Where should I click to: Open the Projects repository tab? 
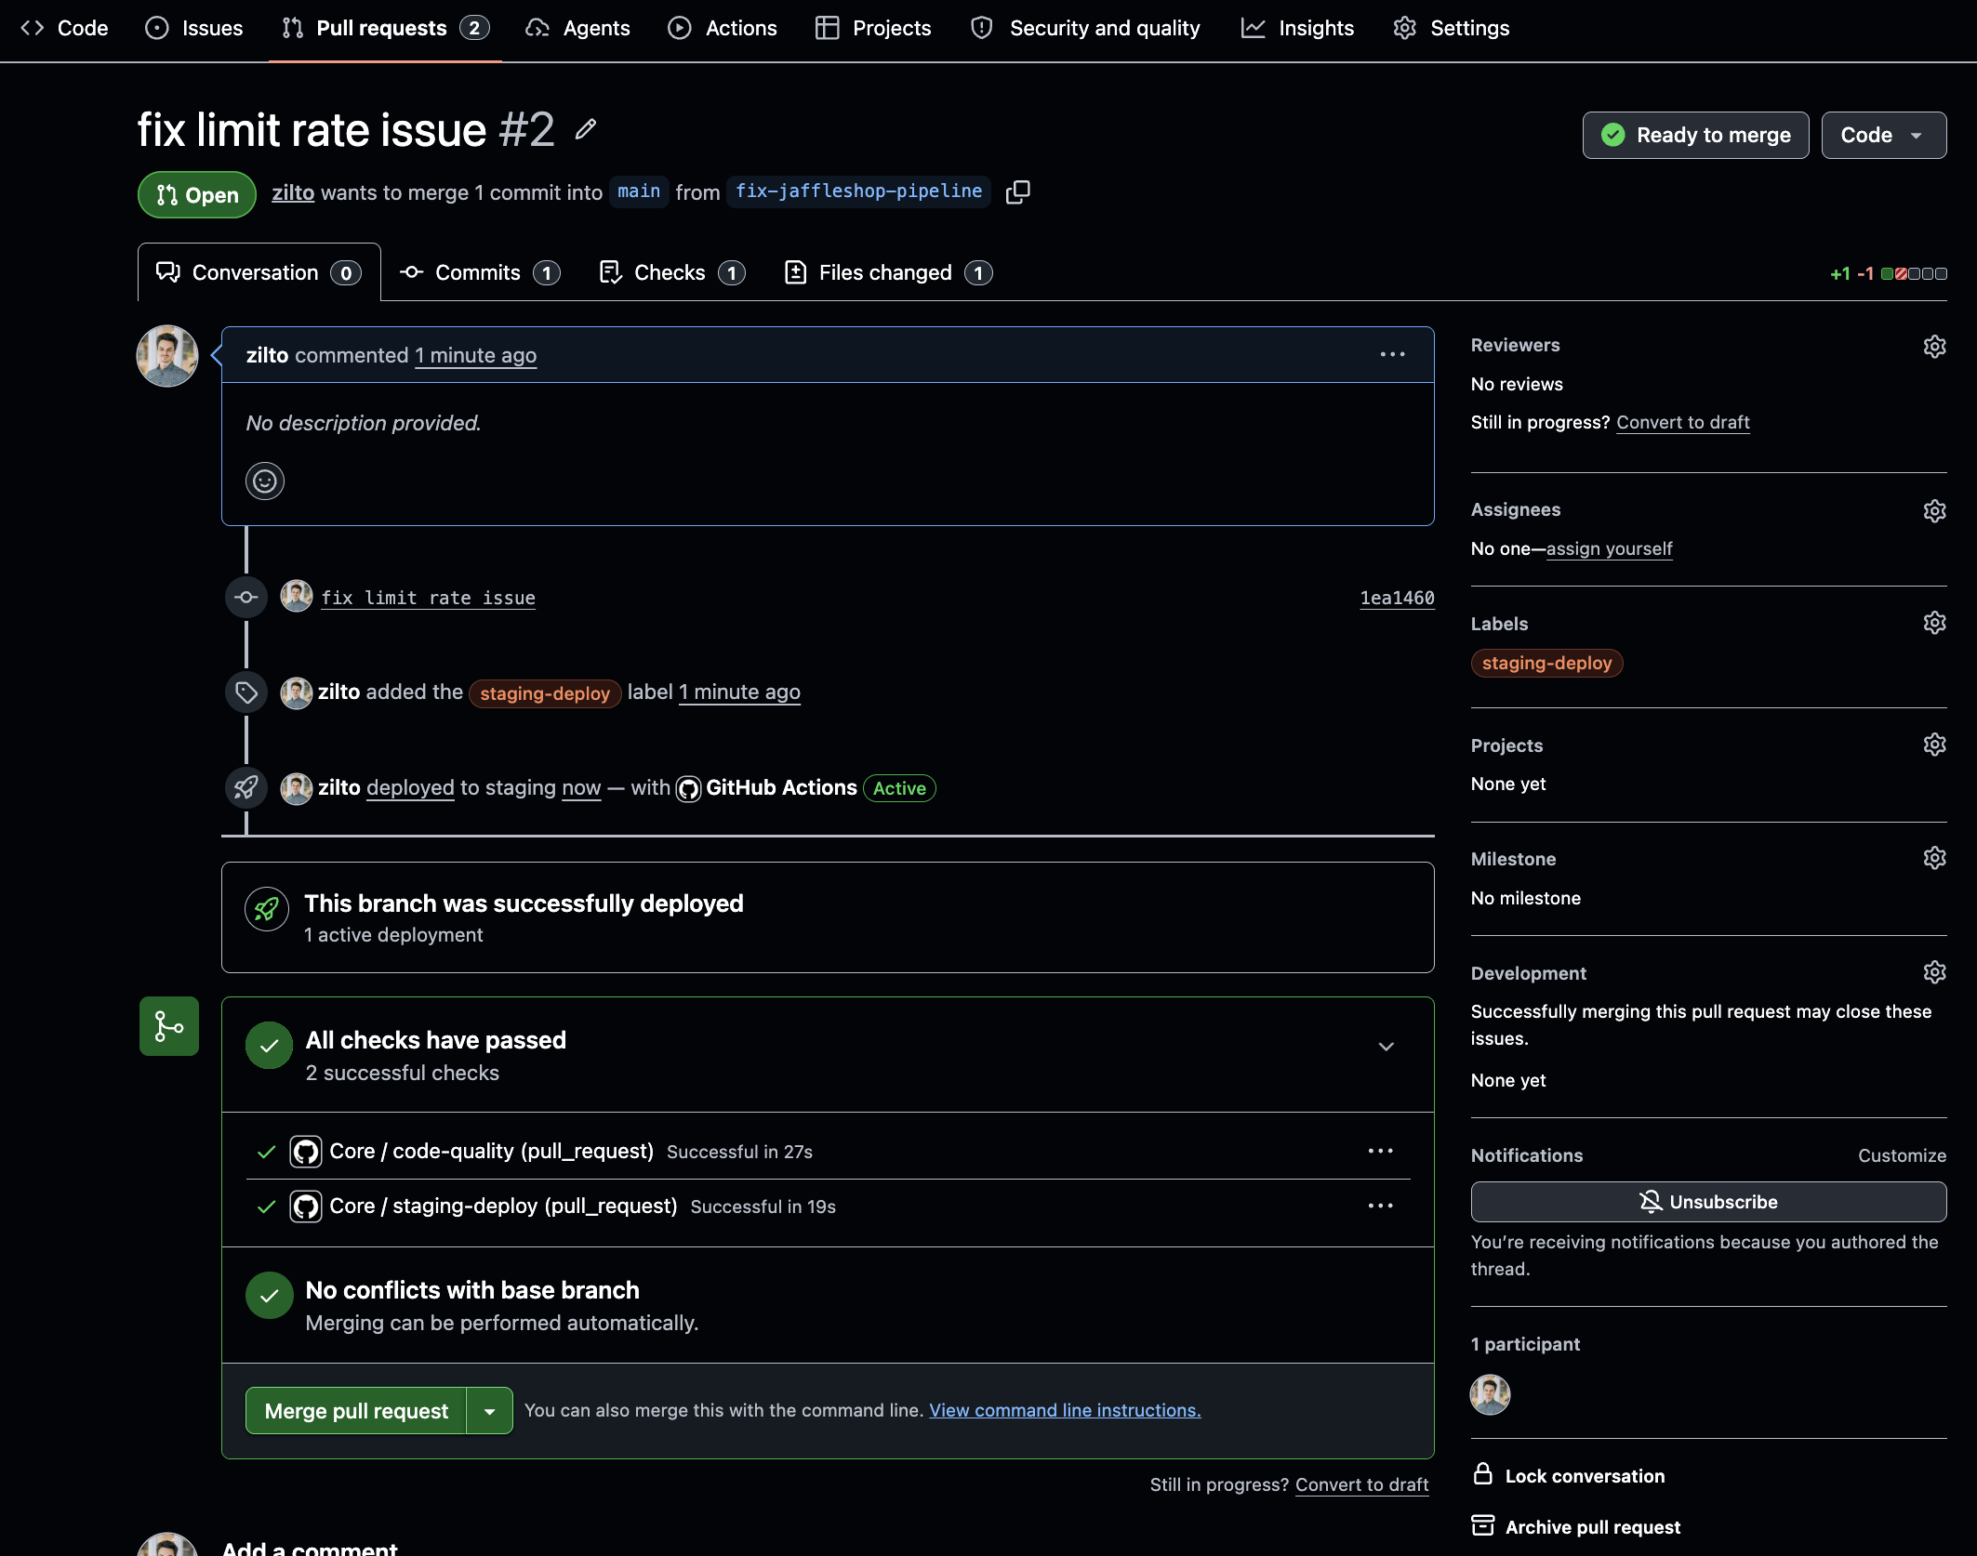coord(872,28)
